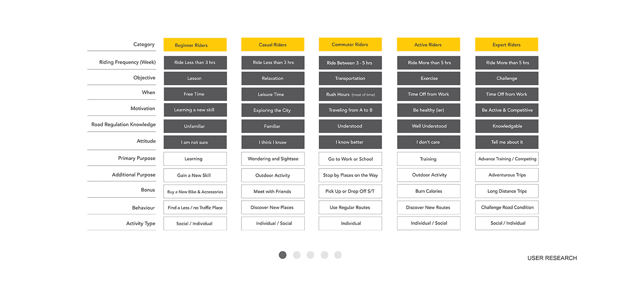This screenshot has width=619, height=283.
Task: Click the 'Tell me about it' cell
Action: 507,142
